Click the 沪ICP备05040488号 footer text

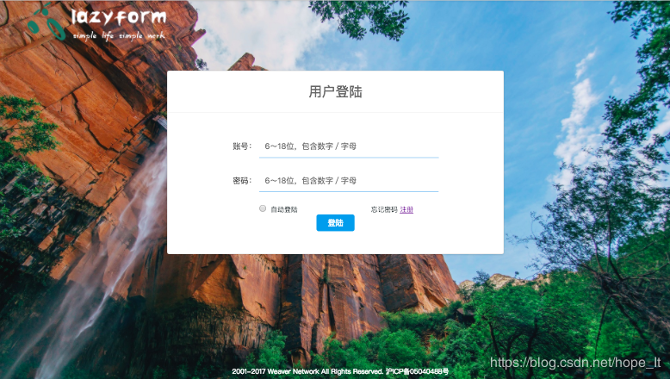[x=417, y=371]
